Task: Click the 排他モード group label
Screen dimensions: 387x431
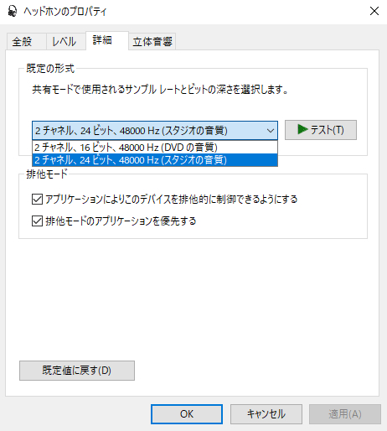Action: (47, 174)
